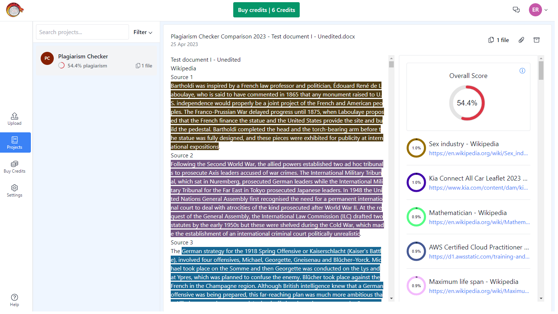Click the Sex industry - Wikipedia title

[x=464, y=144]
